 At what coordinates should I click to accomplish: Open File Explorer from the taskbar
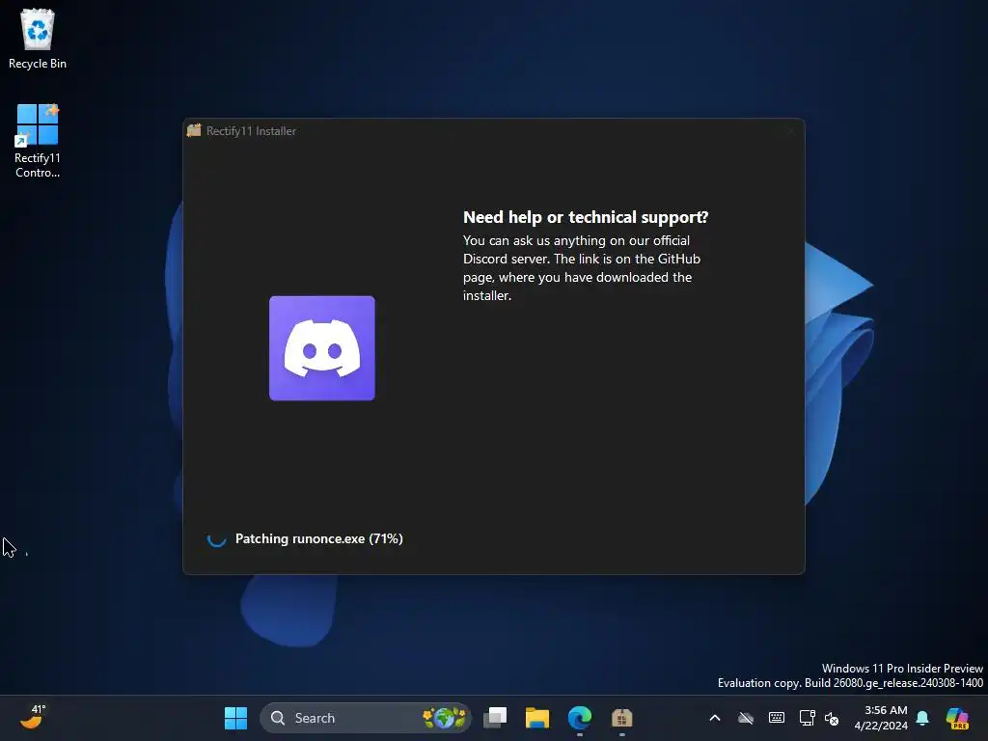point(537,718)
